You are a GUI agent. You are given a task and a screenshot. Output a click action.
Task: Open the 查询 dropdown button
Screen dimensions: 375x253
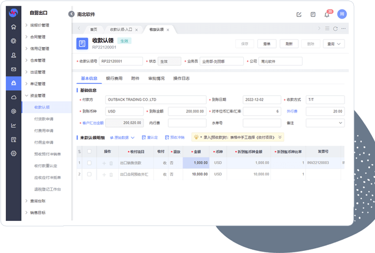[x=333, y=44]
